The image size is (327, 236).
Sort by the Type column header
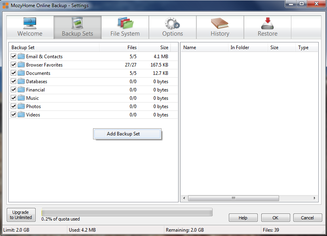coord(307,48)
